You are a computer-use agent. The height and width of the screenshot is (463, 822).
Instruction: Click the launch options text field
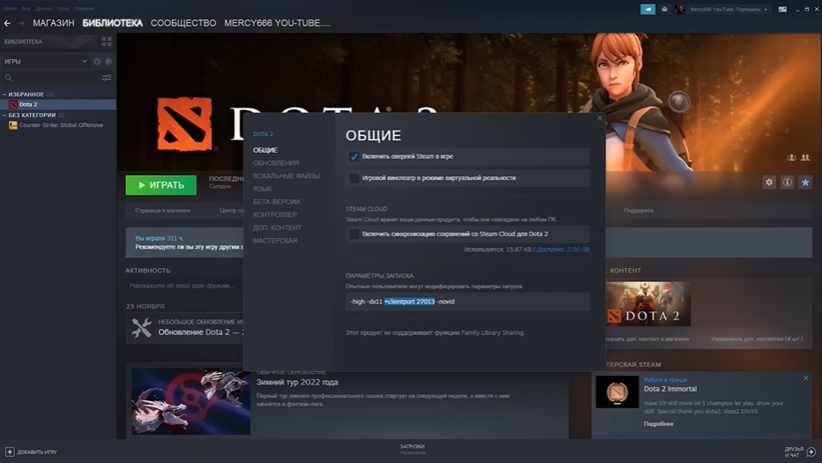tap(467, 302)
